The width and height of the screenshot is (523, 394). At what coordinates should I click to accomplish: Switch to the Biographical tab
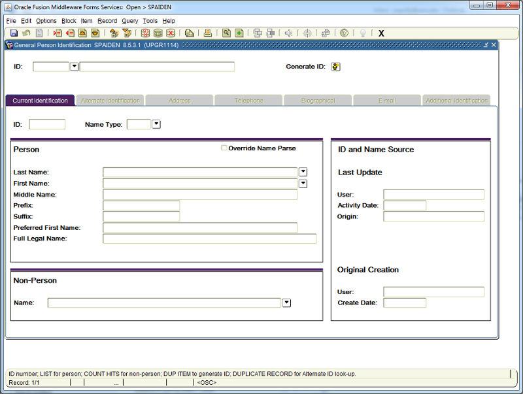[318, 101]
